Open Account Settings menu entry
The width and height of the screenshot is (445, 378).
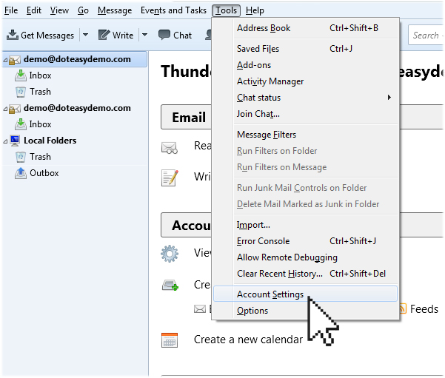pyautogui.click(x=305, y=294)
